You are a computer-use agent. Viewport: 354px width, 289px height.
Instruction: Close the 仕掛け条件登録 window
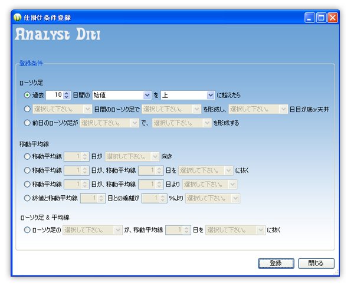pos(333,18)
